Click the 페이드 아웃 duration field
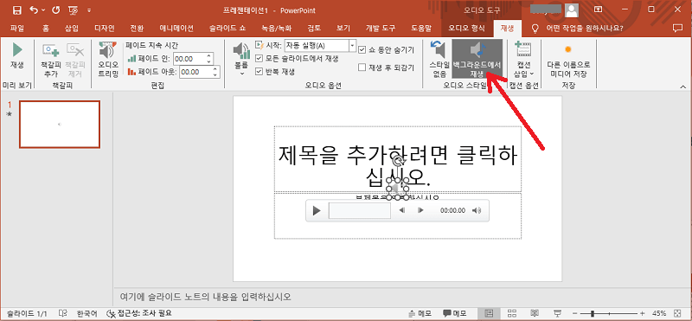The height and width of the screenshot is (321, 692). [195, 72]
